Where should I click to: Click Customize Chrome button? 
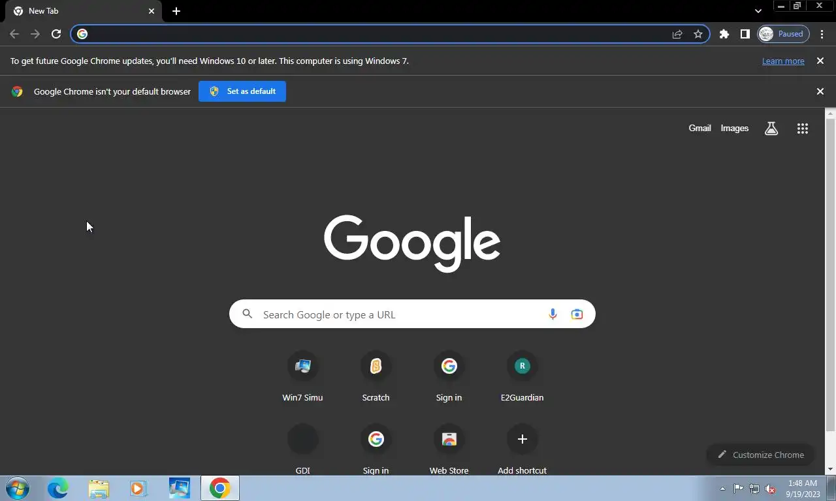(760, 455)
